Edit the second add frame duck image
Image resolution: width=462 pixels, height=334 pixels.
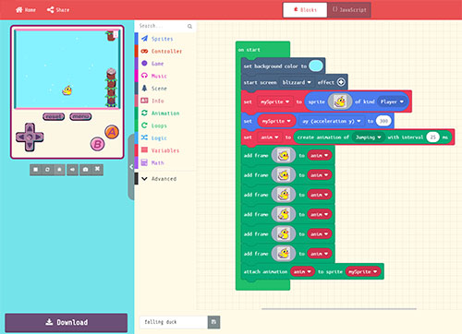(284, 175)
